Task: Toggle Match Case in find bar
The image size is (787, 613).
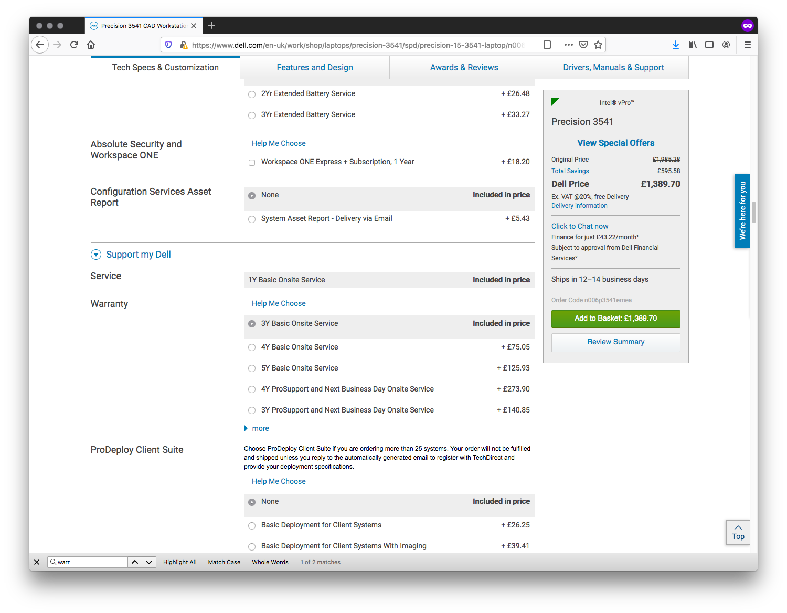Action: [x=224, y=562]
